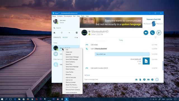Select Add to Favorites option
This screenshot has height=101, width=179.
(x=72, y=77)
